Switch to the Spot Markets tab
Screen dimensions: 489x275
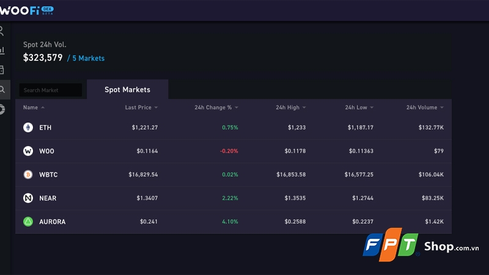pyautogui.click(x=127, y=90)
